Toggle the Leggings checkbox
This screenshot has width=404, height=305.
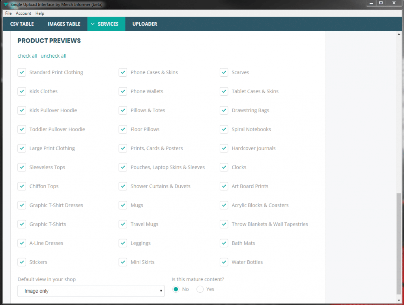[123, 243]
